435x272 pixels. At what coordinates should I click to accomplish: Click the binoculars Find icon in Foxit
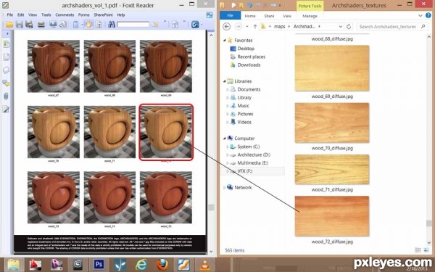pos(112,25)
